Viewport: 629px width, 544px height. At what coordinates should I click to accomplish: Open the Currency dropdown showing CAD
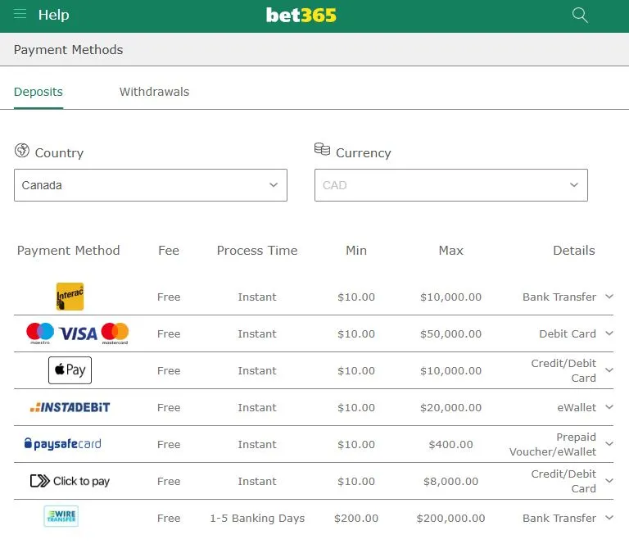coord(451,185)
